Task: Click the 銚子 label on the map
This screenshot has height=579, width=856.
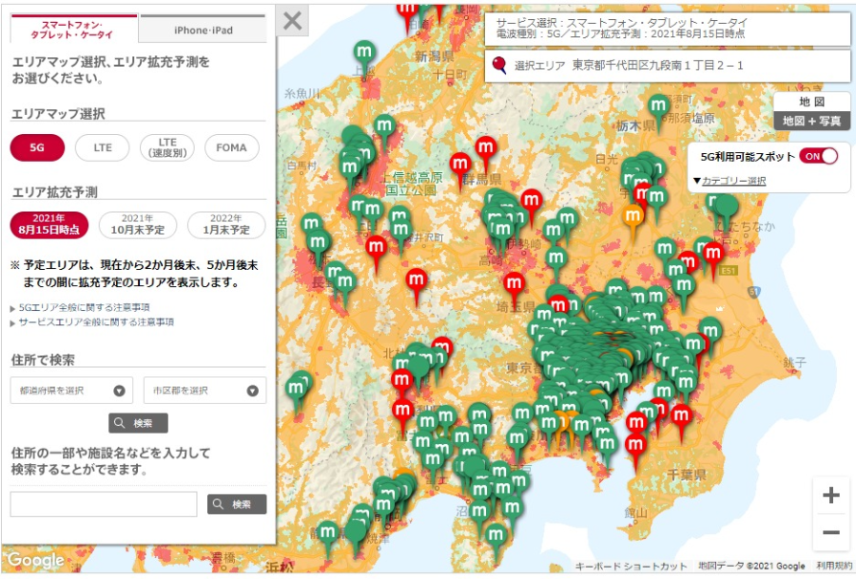Action: point(795,362)
